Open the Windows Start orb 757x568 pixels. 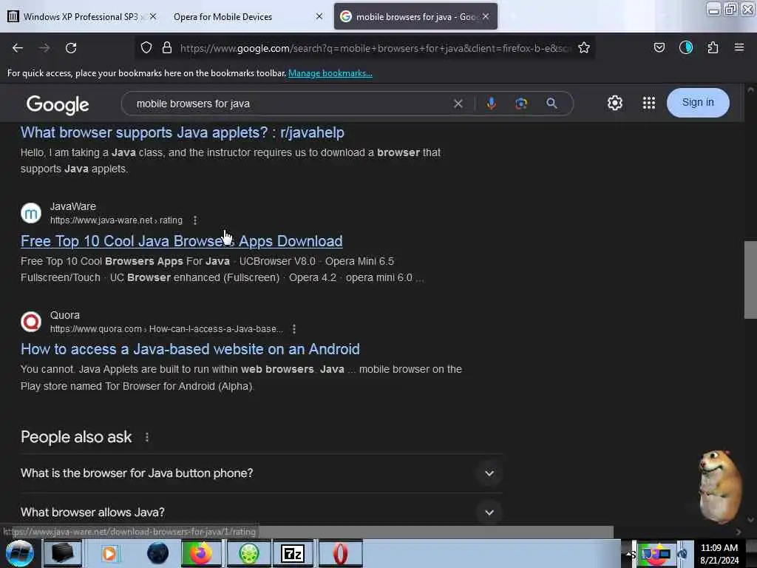click(20, 553)
